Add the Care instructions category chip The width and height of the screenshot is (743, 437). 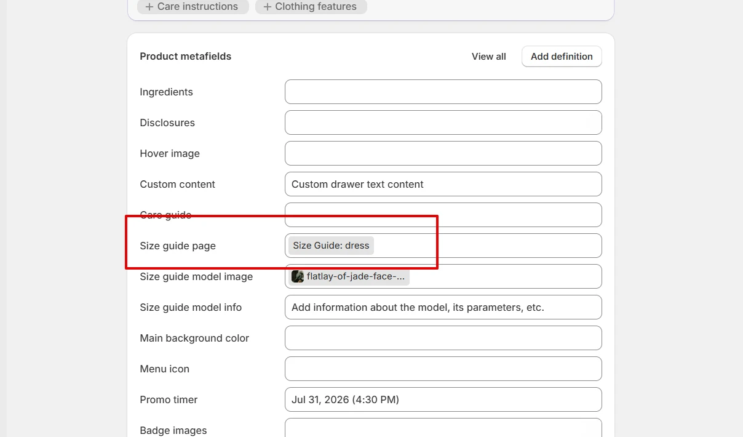point(193,7)
